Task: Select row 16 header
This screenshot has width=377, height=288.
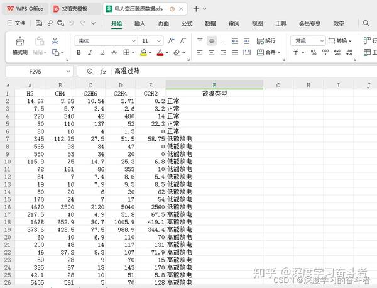Action: point(8,207)
